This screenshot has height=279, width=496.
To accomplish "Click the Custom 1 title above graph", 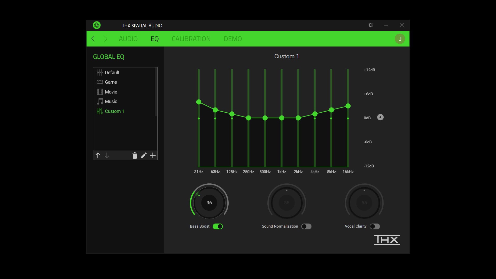I will point(286,56).
